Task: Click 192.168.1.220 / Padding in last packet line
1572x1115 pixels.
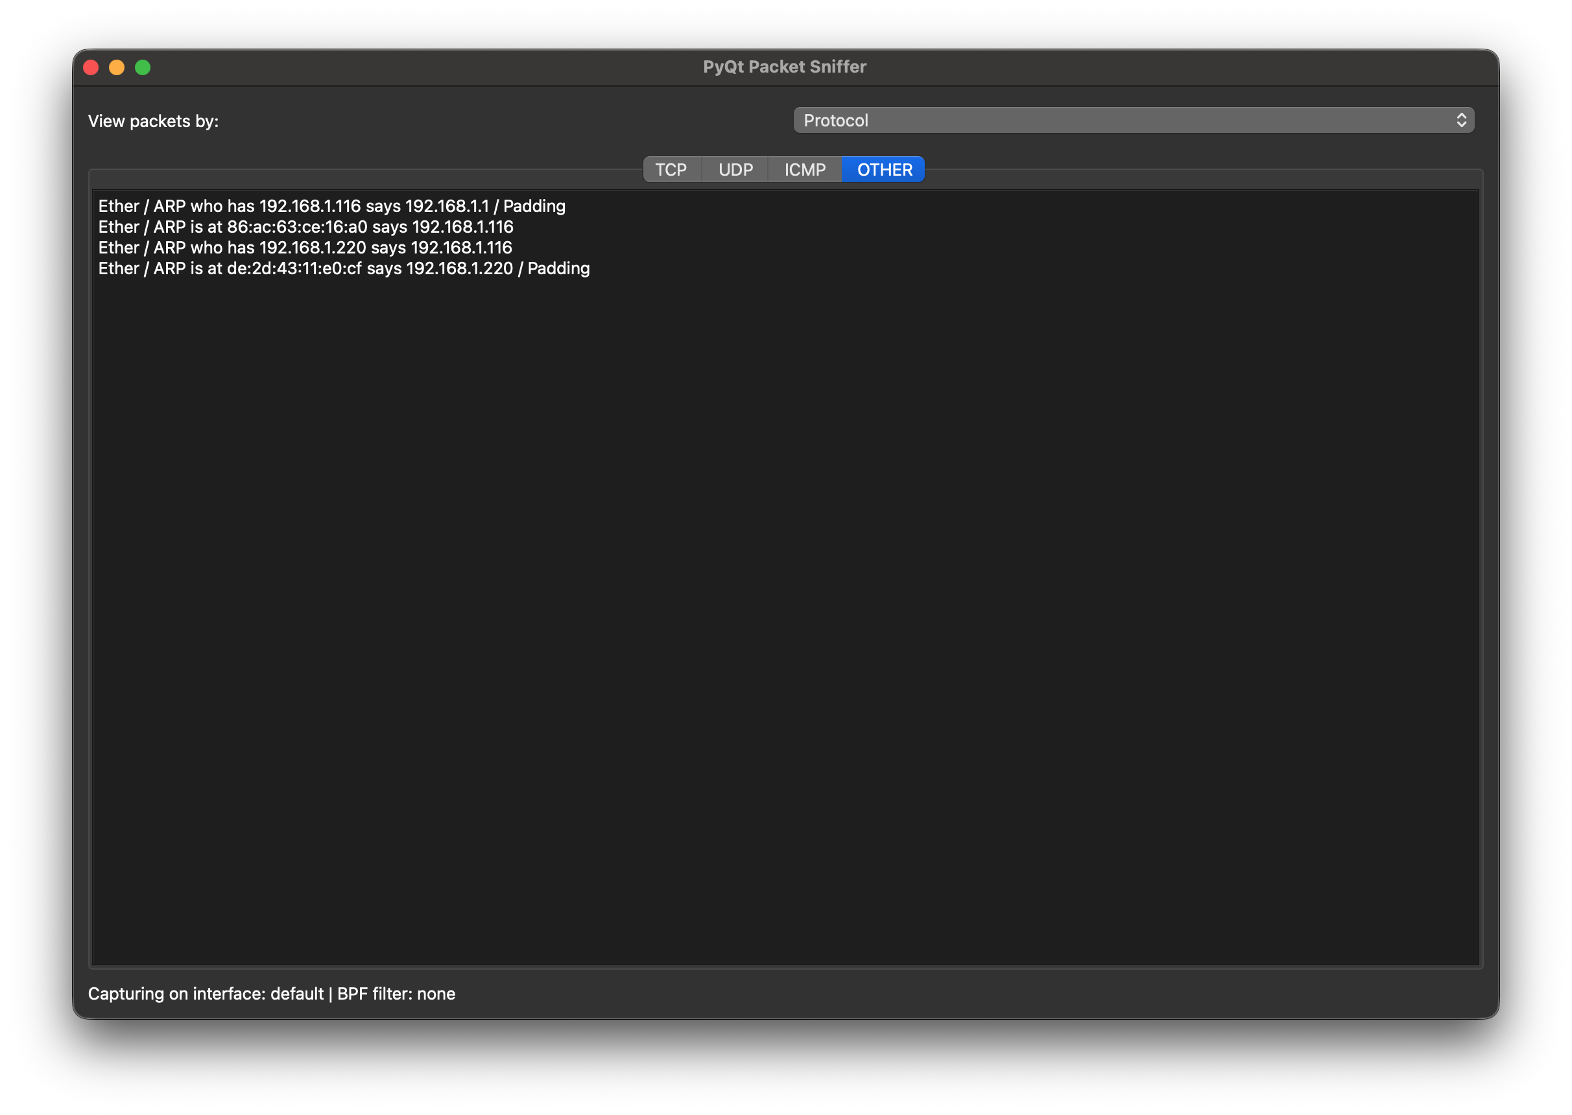Action: [x=497, y=268]
